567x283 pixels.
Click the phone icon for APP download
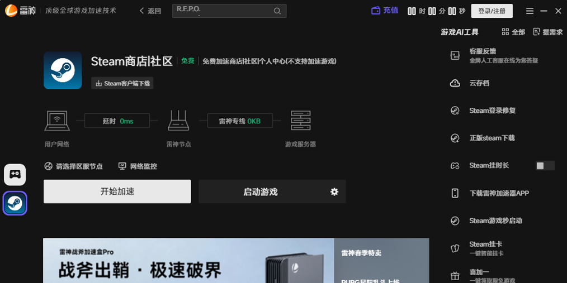pyautogui.click(x=455, y=193)
